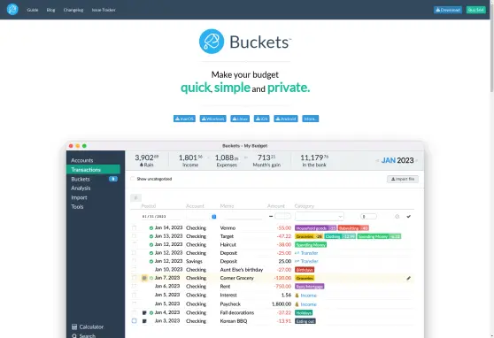
Task: Click the purple Household goods category tag
Action: pos(316,228)
